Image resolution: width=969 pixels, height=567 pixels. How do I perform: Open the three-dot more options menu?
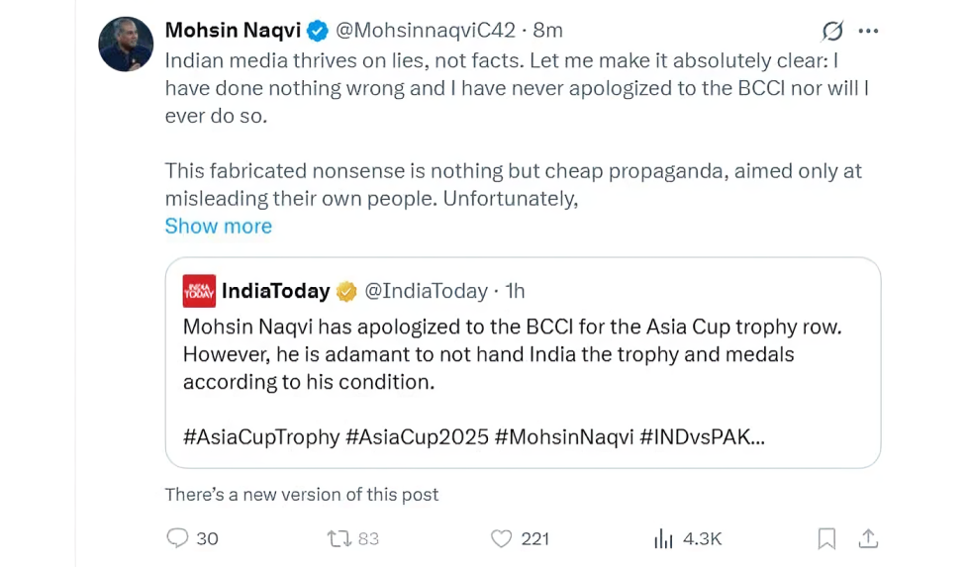pos(868,31)
